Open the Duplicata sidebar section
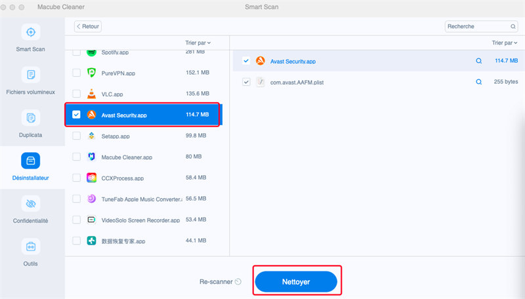The height and width of the screenshot is (299, 525). tap(30, 123)
